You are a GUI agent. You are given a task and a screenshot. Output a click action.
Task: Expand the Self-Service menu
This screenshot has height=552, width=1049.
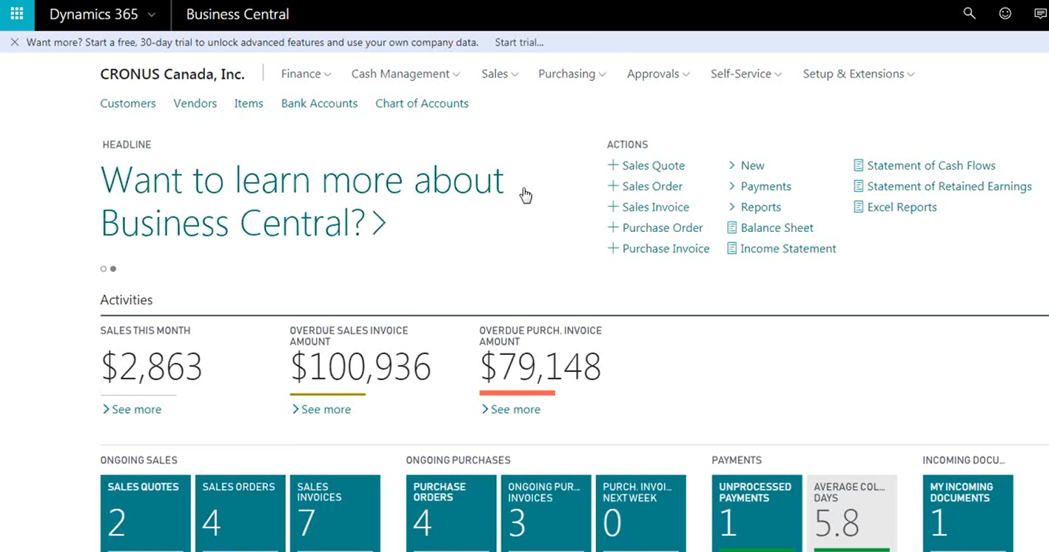(x=746, y=73)
